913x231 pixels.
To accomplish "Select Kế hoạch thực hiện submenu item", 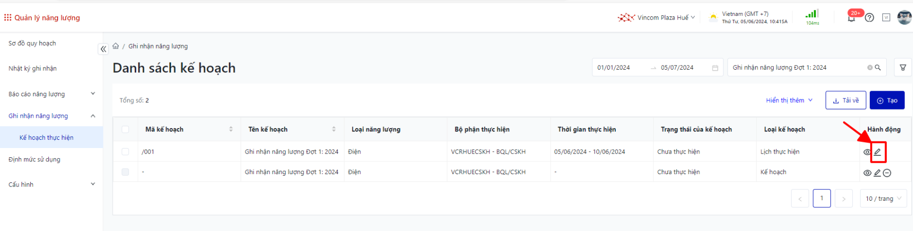I will tap(46, 138).
